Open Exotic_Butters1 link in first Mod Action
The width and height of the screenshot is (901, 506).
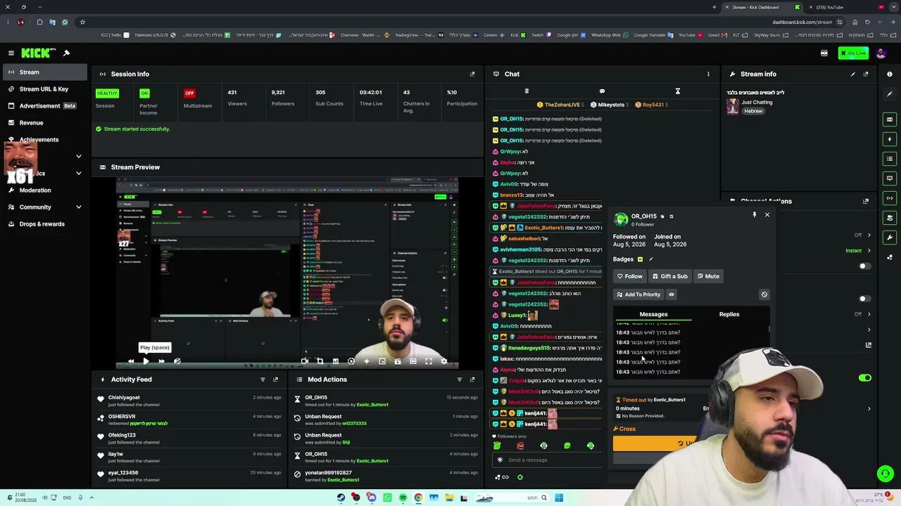[x=372, y=405]
